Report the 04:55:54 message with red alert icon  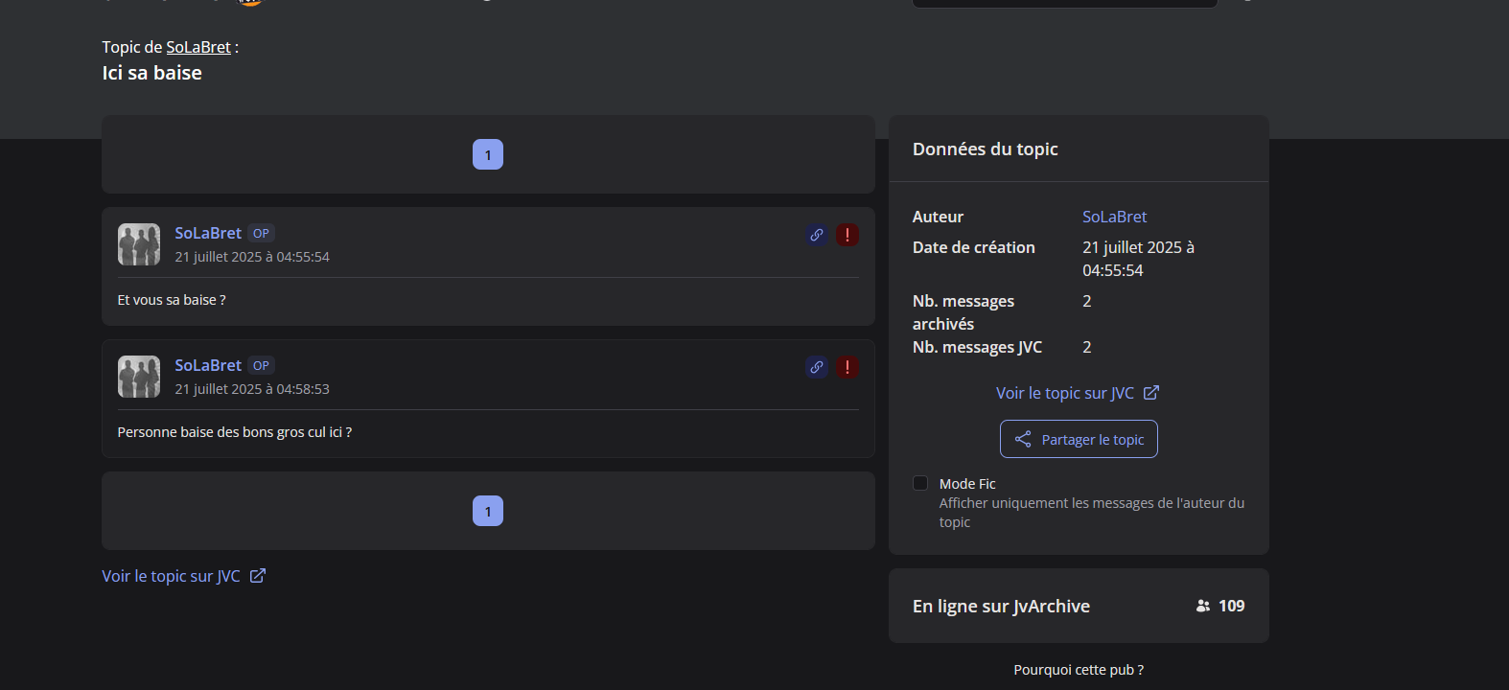pos(847,235)
